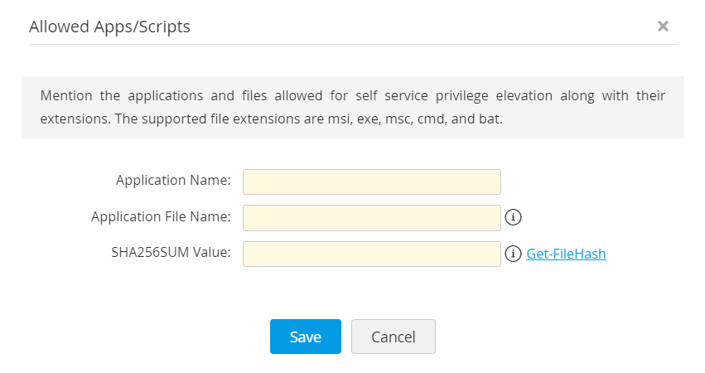Click the info icon beside Application File Name
The width and height of the screenshot is (705, 373).
click(513, 217)
